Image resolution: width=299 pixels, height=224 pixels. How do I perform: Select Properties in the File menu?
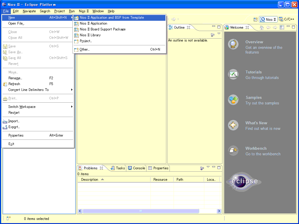tap(38, 135)
